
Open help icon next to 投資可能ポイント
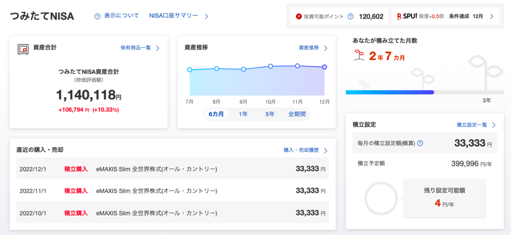(x=350, y=17)
